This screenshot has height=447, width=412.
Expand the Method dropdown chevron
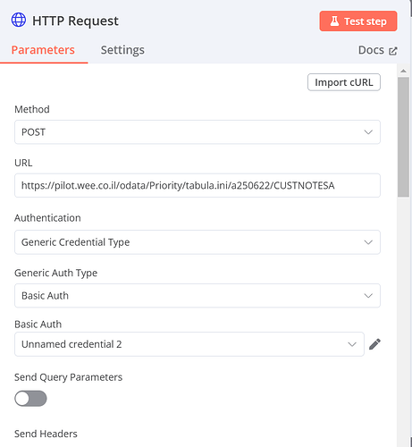(x=368, y=132)
